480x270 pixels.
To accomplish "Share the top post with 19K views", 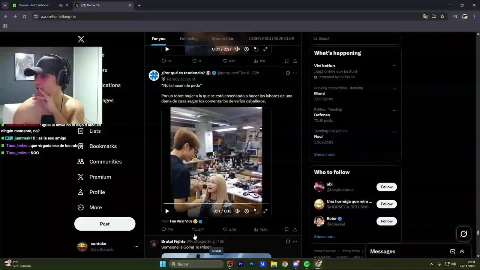I will [295, 61].
